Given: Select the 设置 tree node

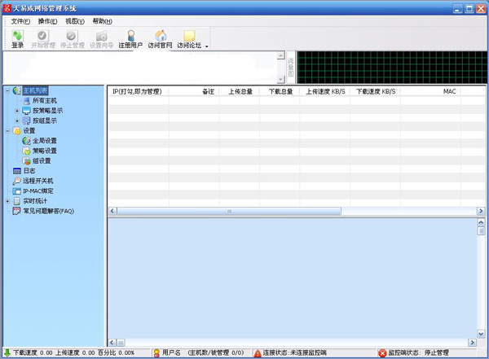Looking at the screenshot, I should click(x=29, y=130).
